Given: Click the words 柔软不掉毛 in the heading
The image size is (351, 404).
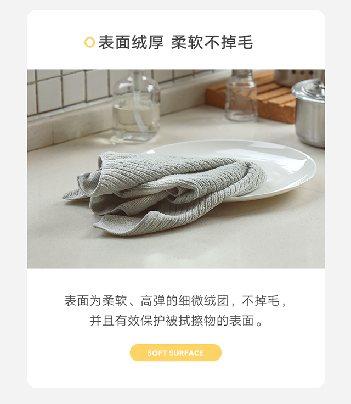Looking at the screenshot, I should (x=212, y=42).
